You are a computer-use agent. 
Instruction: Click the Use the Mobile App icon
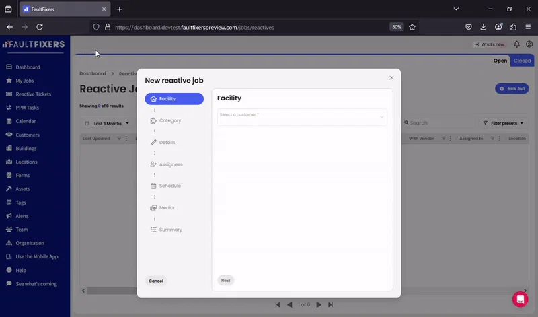click(x=9, y=256)
